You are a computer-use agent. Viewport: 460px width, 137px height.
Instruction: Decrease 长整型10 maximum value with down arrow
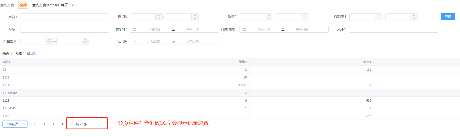pos(85,43)
